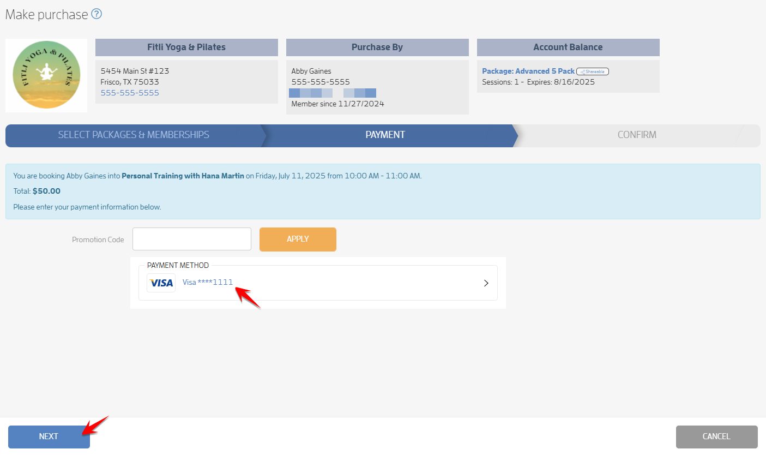Screen dimensions: 766x455
Task: Click the Make purchase page title
Action: pyautogui.click(x=46, y=15)
